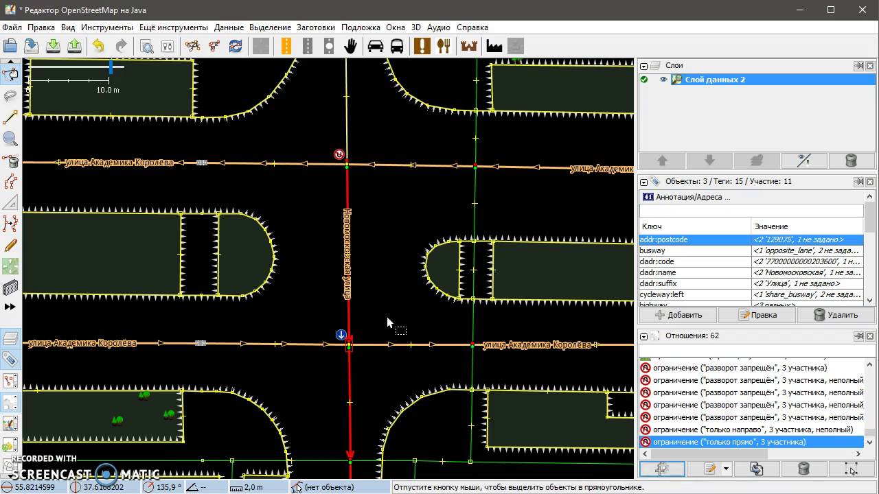The width and height of the screenshot is (879, 494).
Task: Select the pedestrian hand preset icon
Action: pos(350,46)
